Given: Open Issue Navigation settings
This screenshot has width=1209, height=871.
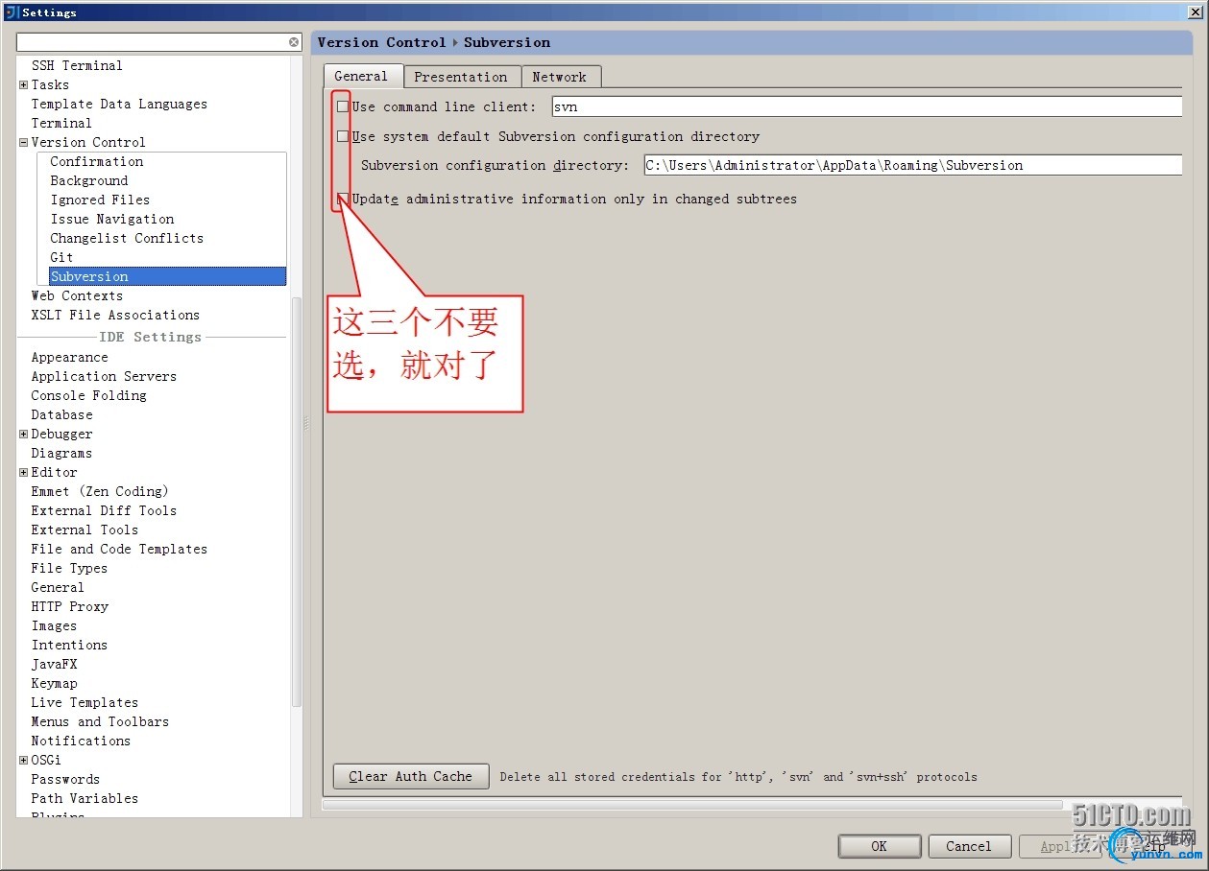Looking at the screenshot, I should tap(112, 219).
